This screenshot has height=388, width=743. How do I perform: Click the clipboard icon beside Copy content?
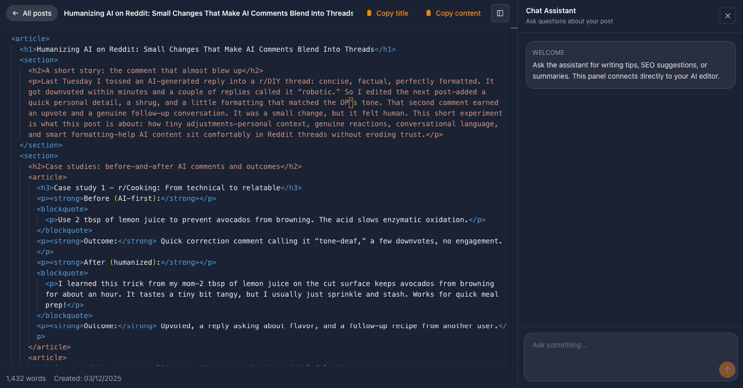pyautogui.click(x=429, y=13)
